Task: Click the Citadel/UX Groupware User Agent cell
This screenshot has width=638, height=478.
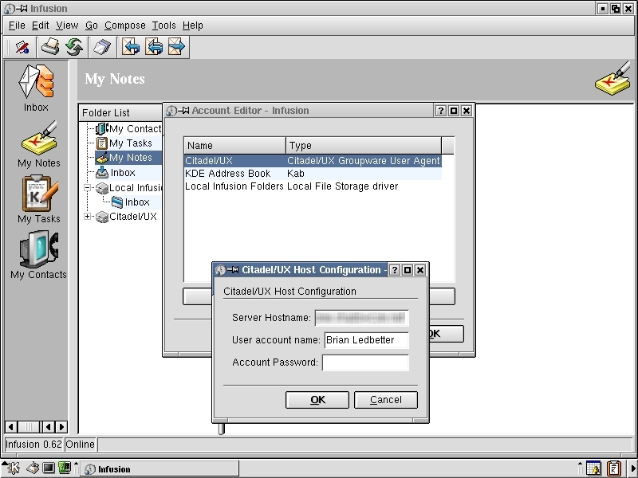Action: click(x=364, y=161)
